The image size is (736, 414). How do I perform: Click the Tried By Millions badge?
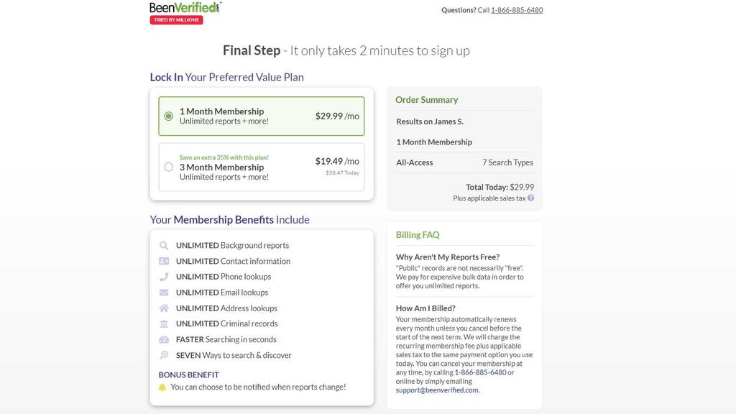tap(176, 20)
